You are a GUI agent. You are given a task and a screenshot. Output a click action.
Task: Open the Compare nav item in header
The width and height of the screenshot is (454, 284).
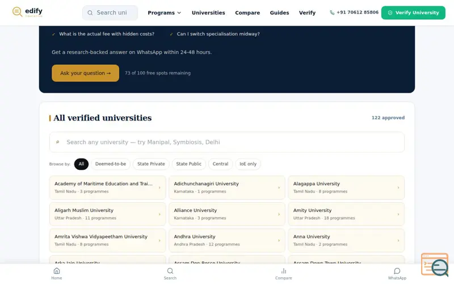pos(247,12)
